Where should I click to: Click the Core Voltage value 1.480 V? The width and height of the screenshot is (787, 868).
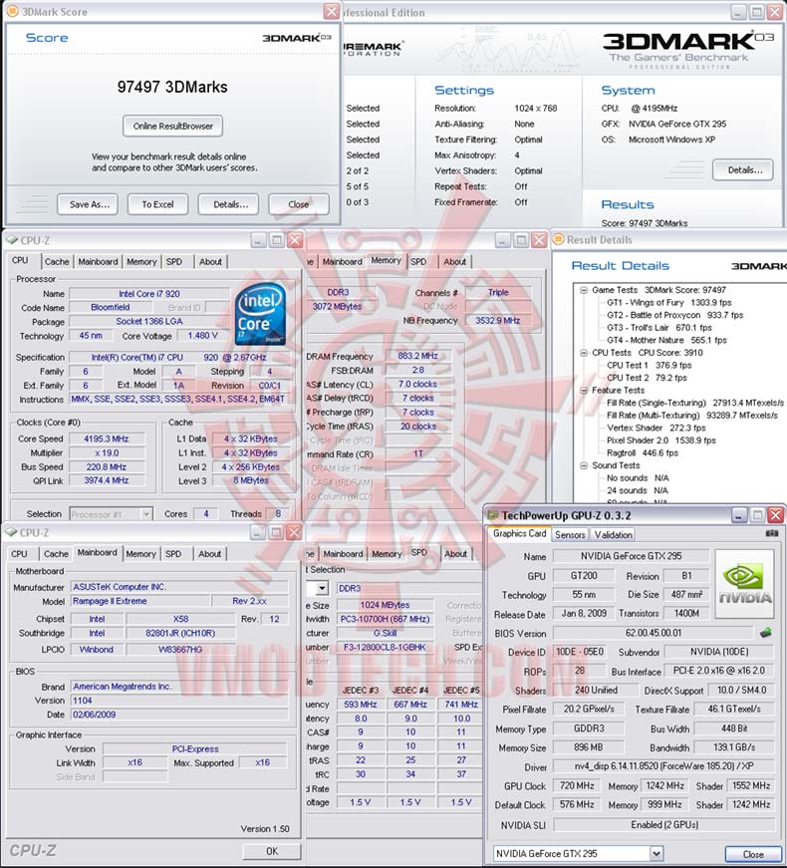(x=202, y=336)
